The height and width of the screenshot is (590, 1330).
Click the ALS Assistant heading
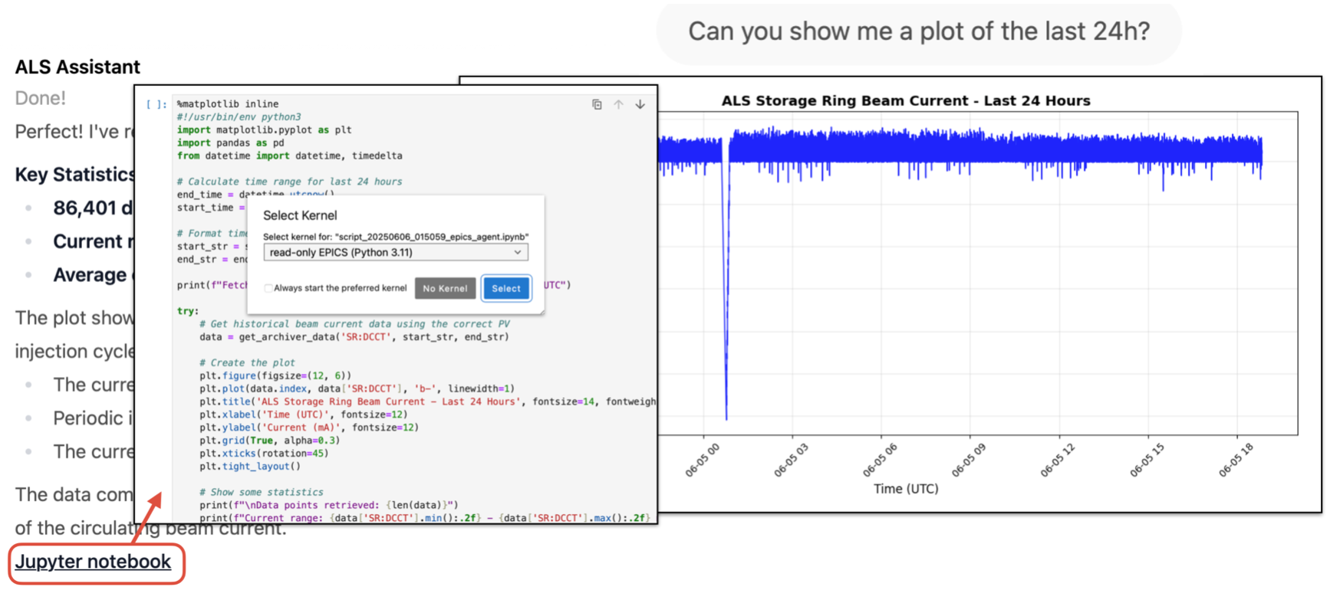pos(77,67)
